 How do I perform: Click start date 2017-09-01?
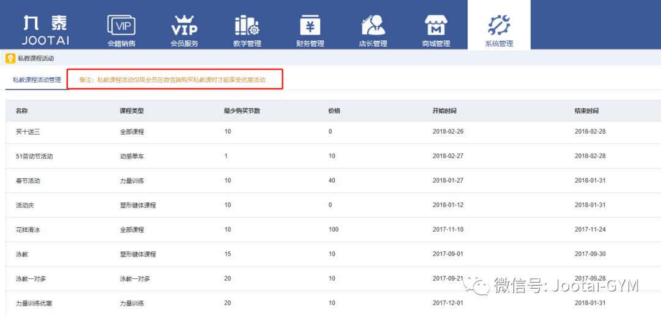(447, 254)
